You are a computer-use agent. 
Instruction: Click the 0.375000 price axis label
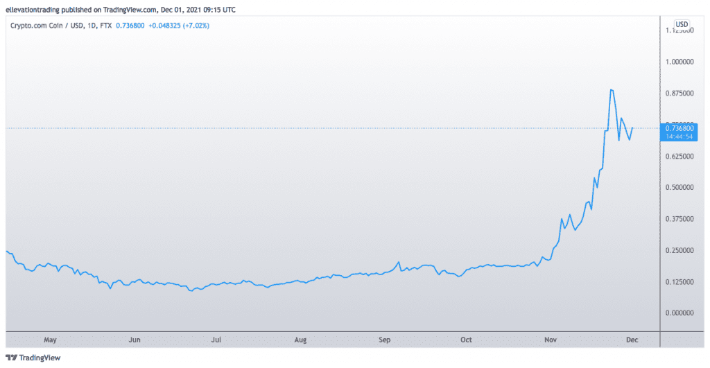click(x=679, y=219)
